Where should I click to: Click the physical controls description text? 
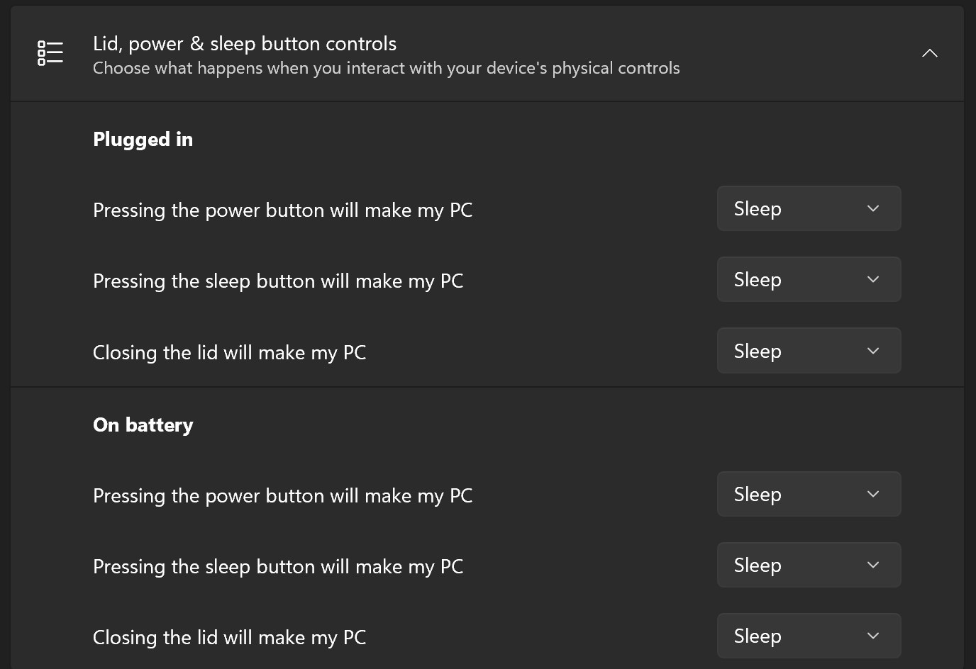pyautogui.click(x=386, y=68)
